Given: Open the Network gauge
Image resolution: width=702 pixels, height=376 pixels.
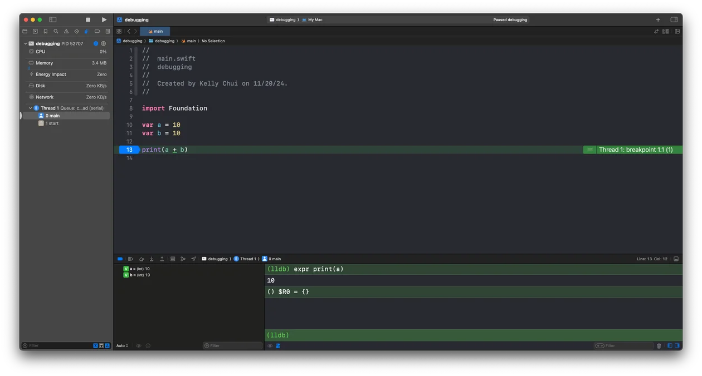Looking at the screenshot, I should pyautogui.click(x=67, y=97).
